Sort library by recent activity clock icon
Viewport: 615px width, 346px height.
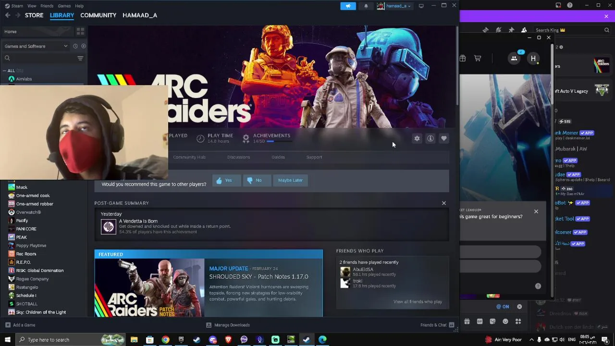tap(75, 46)
